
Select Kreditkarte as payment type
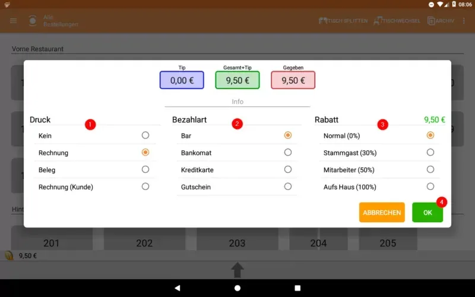288,169
